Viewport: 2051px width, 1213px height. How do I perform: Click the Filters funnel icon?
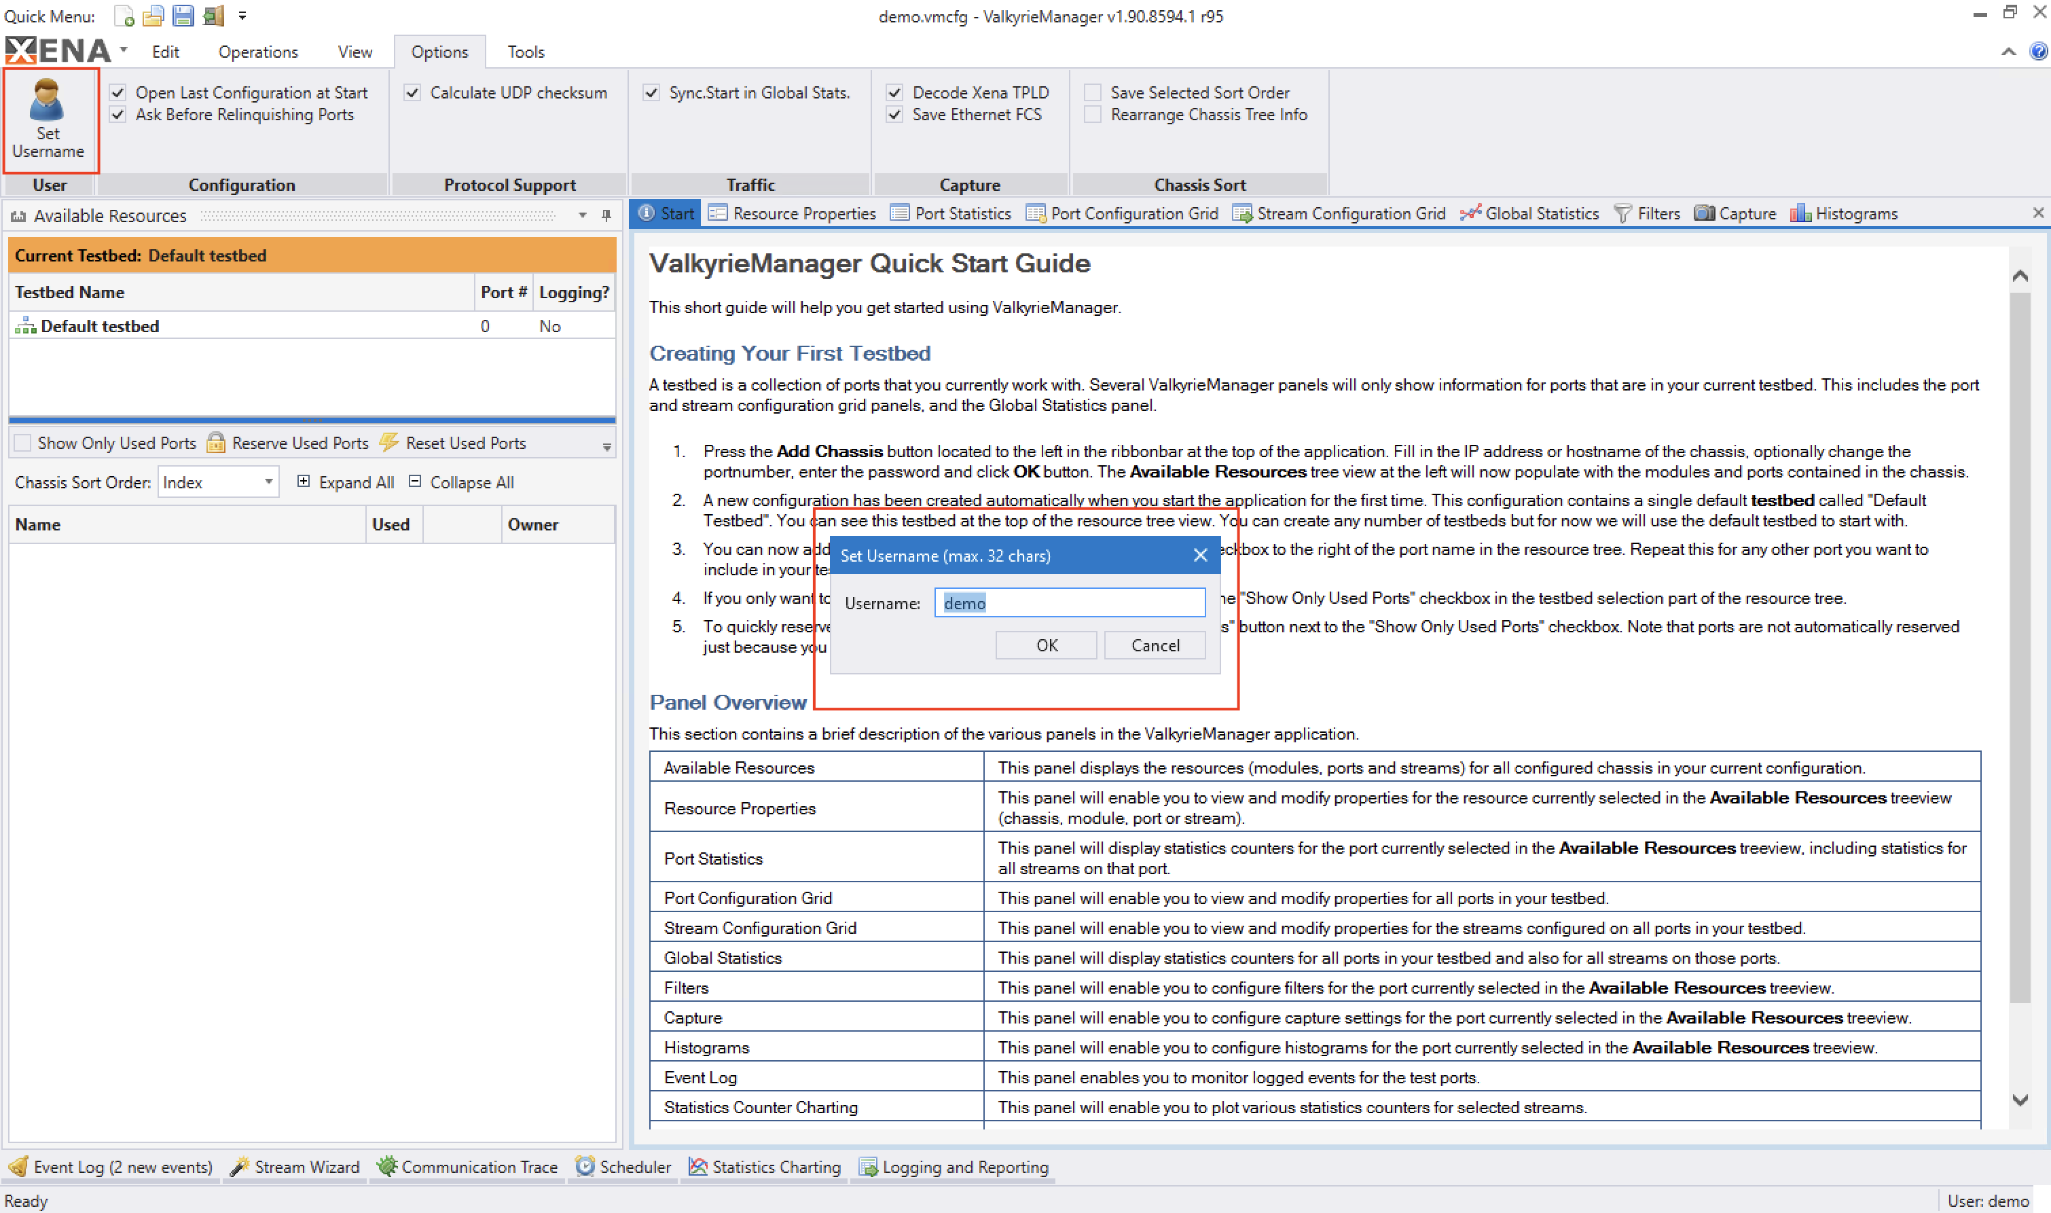1623,213
